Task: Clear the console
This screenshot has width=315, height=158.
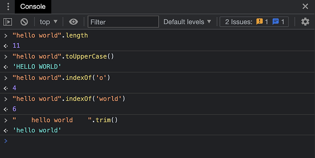Action: (x=24, y=22)
